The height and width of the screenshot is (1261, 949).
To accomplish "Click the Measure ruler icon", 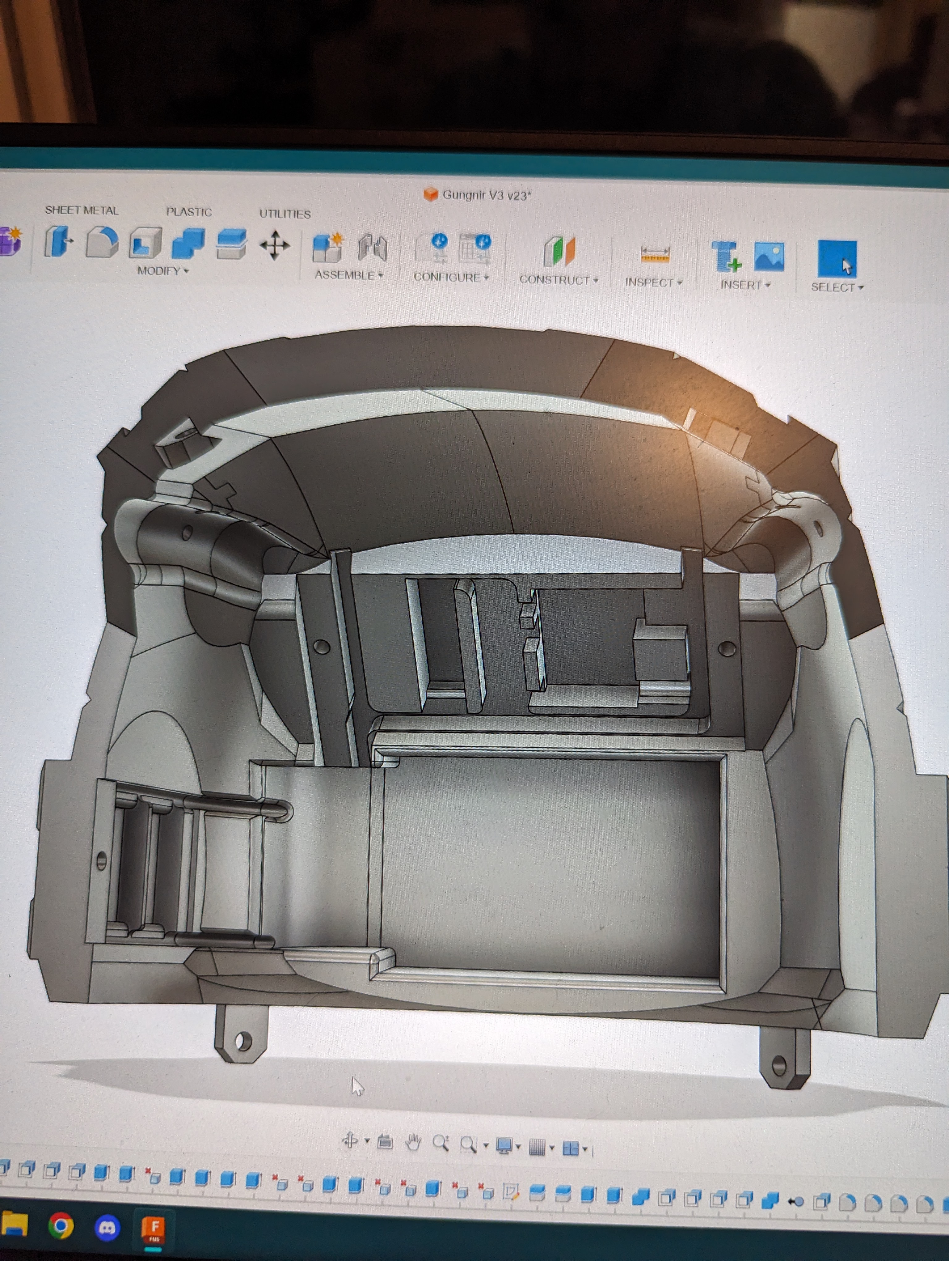I will pyautogui.click(x=655, y=255).
